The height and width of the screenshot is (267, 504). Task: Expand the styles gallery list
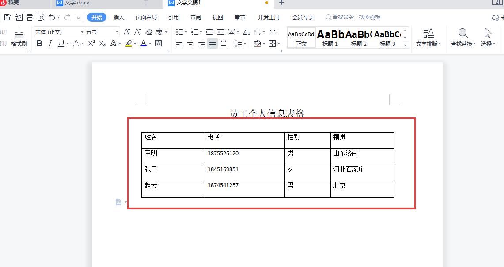(405, 45)
